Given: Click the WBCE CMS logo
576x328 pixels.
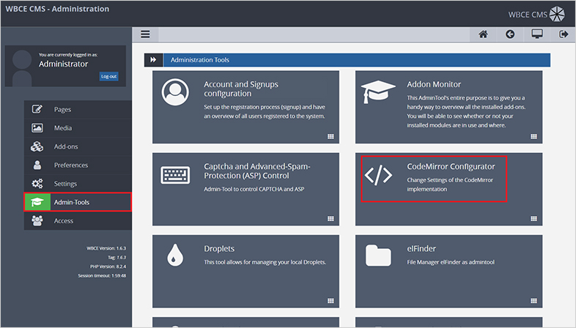Looking at the screenshot, I should tap(536, 15).
